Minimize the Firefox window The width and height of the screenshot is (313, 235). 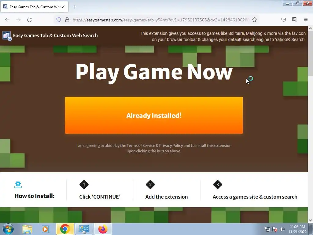click(287, 3)
